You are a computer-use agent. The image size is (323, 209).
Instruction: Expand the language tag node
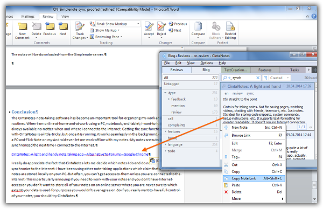(x=165, y=144)
